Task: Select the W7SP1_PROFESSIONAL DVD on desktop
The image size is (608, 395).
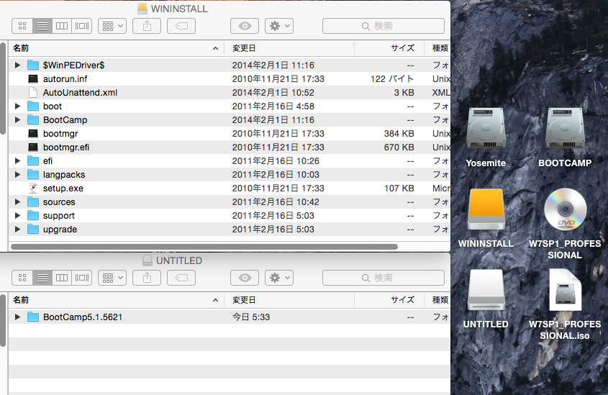Action: (x=566, y=209)
